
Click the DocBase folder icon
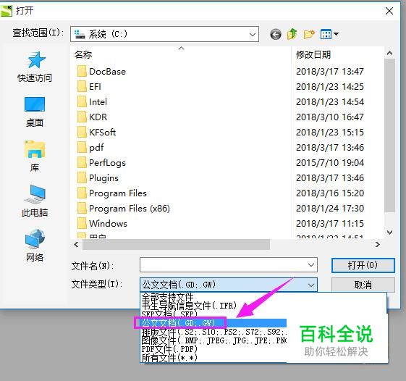click(x=82, y=71)
